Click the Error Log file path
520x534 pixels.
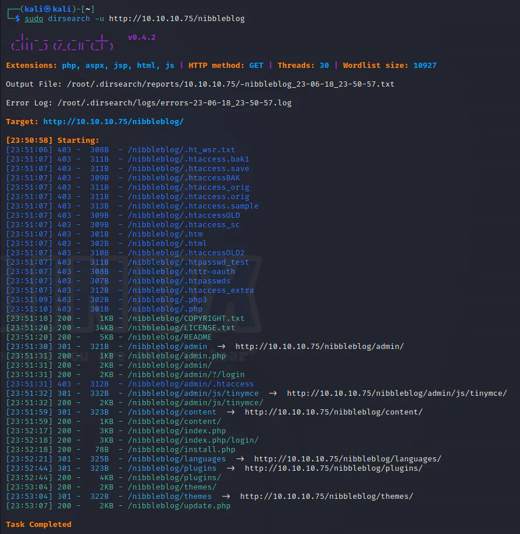(175, 103)
